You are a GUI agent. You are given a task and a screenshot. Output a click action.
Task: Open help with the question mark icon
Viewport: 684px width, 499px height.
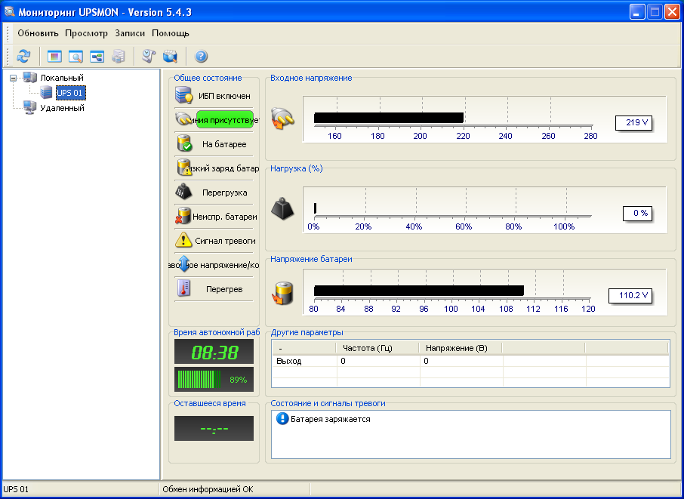tap(201, 57)
